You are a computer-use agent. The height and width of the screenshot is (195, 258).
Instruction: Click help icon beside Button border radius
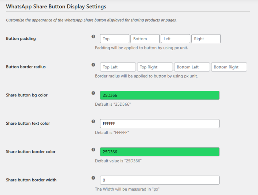click(93, 65)
